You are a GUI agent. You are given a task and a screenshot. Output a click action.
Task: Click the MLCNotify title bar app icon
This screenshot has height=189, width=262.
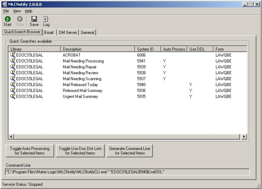click(x=5, y=4)
